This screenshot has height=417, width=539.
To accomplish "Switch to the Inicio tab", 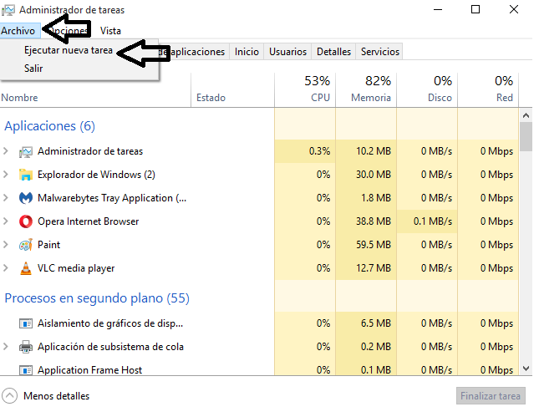I will point(247,52).
